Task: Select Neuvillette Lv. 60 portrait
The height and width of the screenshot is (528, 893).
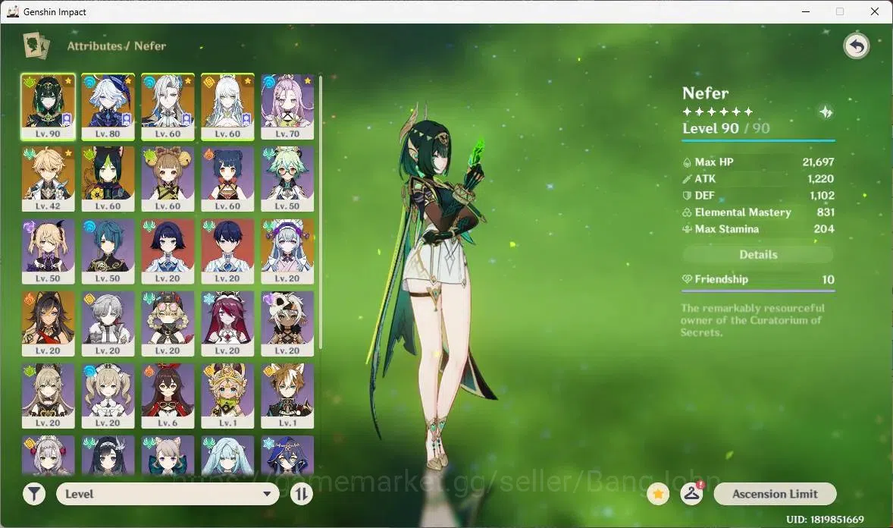Action: (168, 107)
